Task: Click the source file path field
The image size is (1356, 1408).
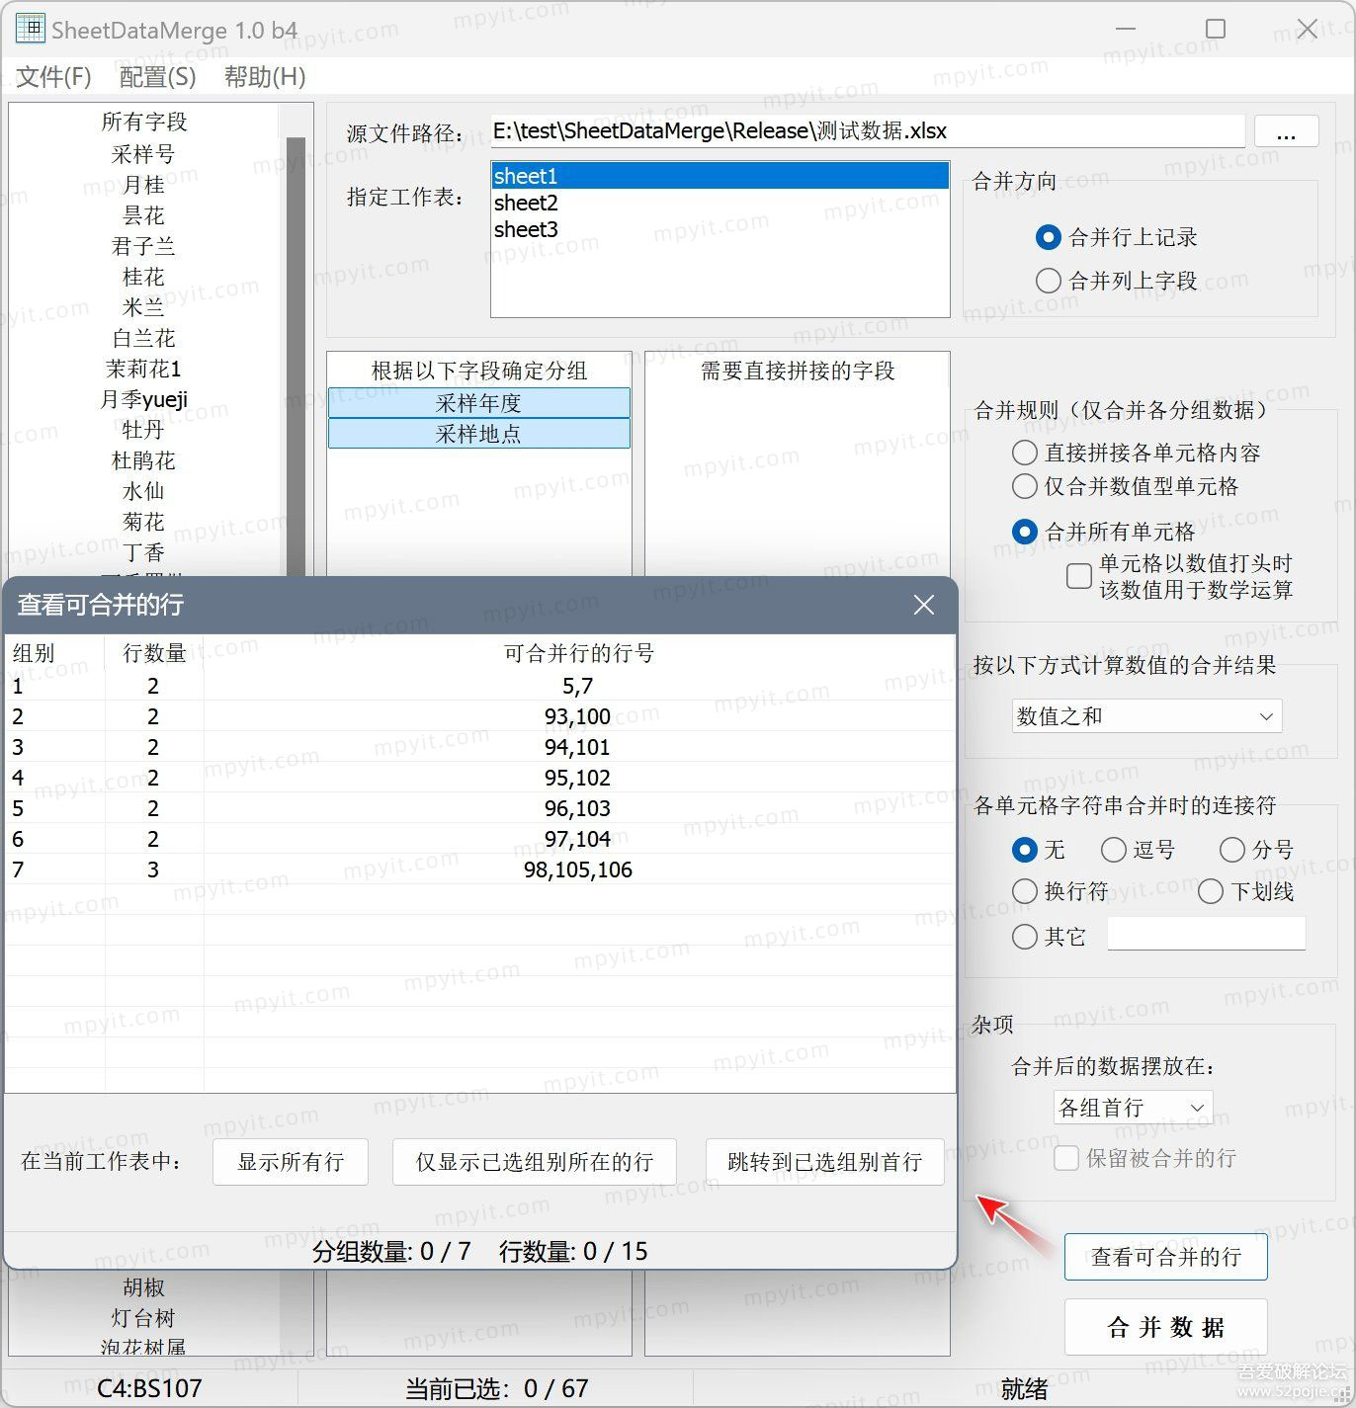Action: pyautogui.click(x=868, y=131)
